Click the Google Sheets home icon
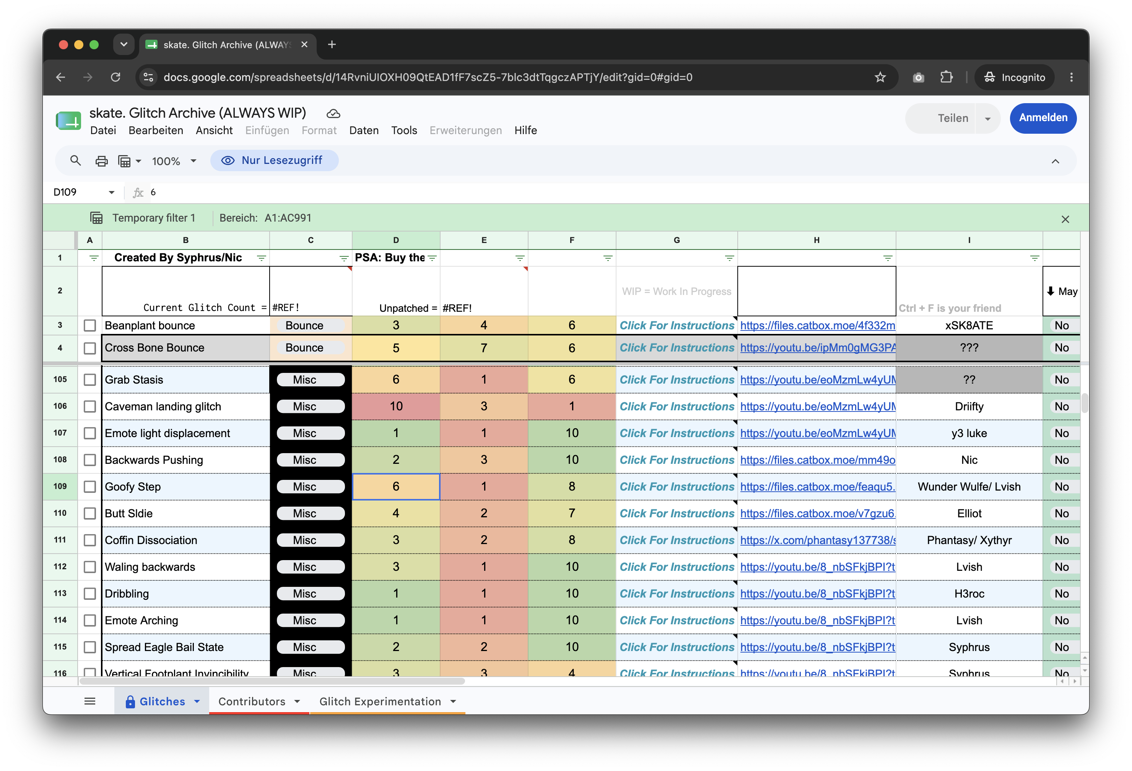 pos(68,120)
